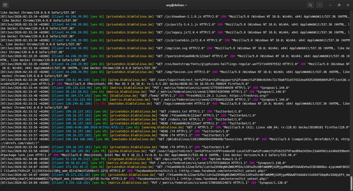Click the timestamp 07/Jun/2026:02:34:09
This screenshot has width=353, height=191.
click(x=20, y=183)
